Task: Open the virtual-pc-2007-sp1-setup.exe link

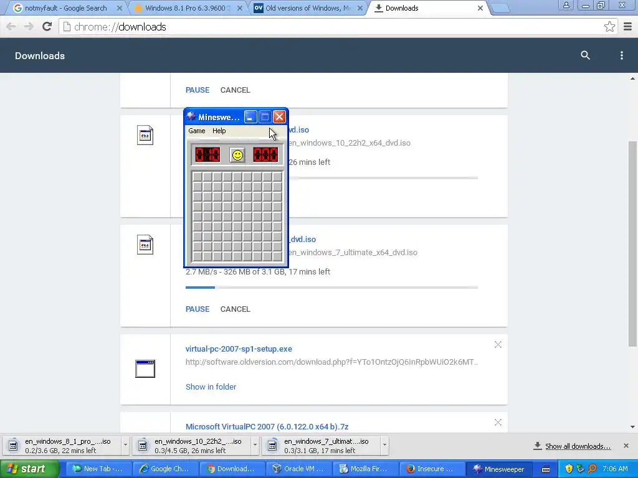Action: coord(239,349)
